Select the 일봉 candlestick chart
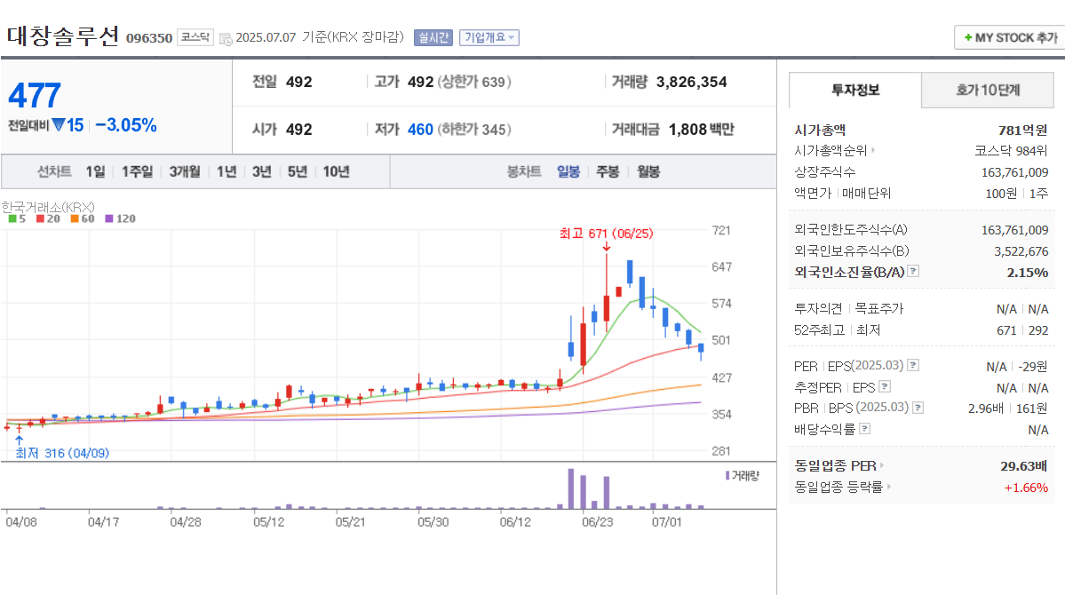This screenshot has height=595, width=1065. coord(568,171)
